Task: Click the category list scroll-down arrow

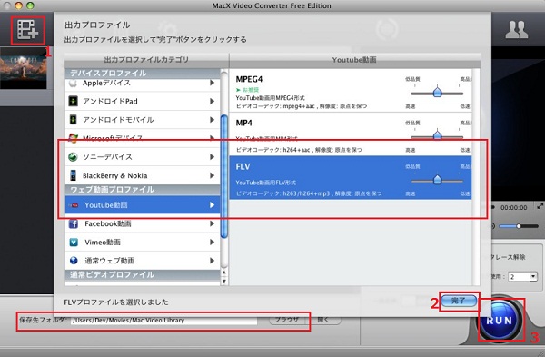Action: pyautogui.click(x=224, y=281)
